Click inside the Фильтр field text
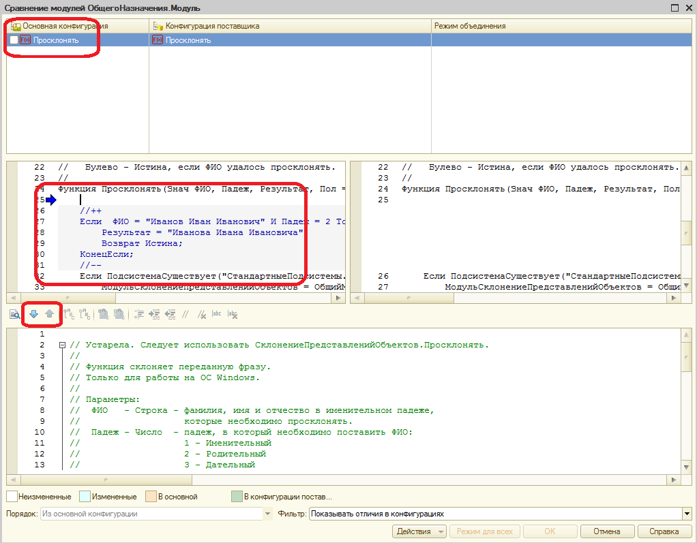The image size is (697, 543). tap(377, 514)
